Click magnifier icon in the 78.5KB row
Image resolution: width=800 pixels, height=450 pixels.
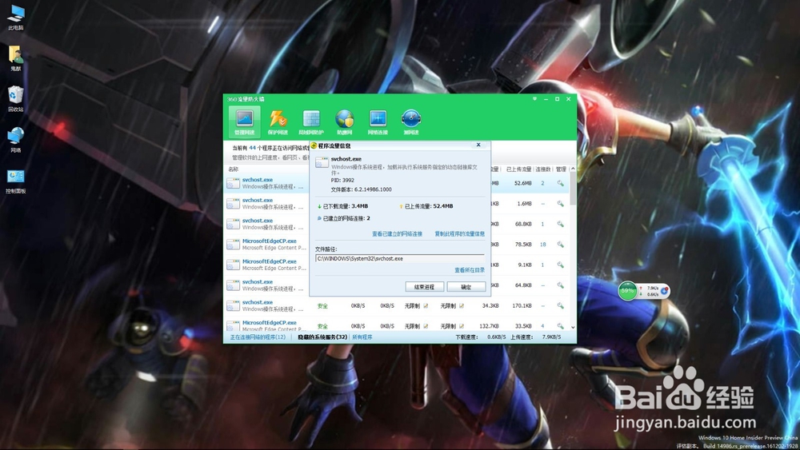click(x=560, y=245)
